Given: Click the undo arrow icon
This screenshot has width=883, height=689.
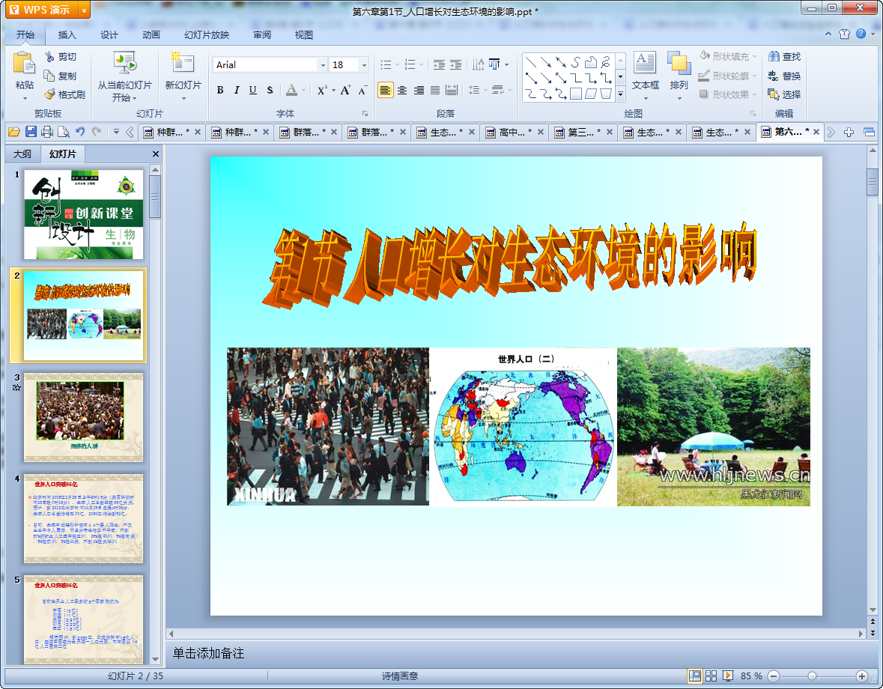Looking at the screenshot, I should pos(80,132).
